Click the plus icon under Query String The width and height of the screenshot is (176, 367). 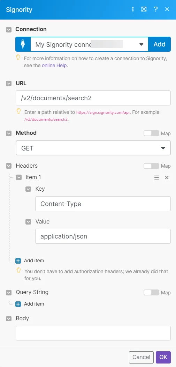click(18, 304)
